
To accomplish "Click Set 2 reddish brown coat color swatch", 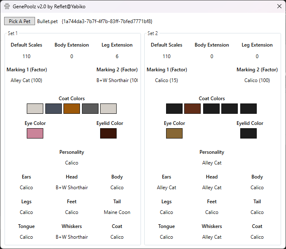I will [192, 108].
